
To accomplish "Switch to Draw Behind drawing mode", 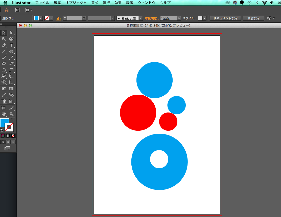I will [8, 142].
